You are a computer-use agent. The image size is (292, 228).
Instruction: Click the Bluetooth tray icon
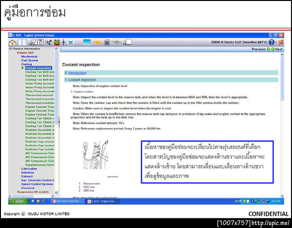[253, 201]
